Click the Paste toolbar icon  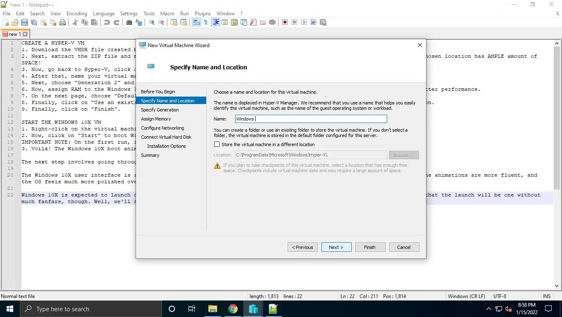[x=94, y=22]
